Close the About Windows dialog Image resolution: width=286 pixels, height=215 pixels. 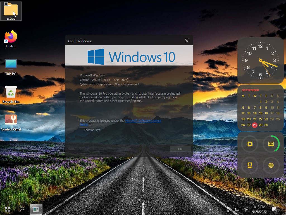coord(187,41)
